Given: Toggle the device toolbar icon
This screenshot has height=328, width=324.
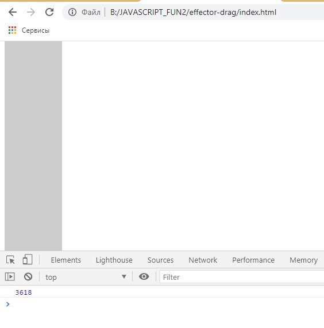Looking at the screenshot, I should [28, 260].
